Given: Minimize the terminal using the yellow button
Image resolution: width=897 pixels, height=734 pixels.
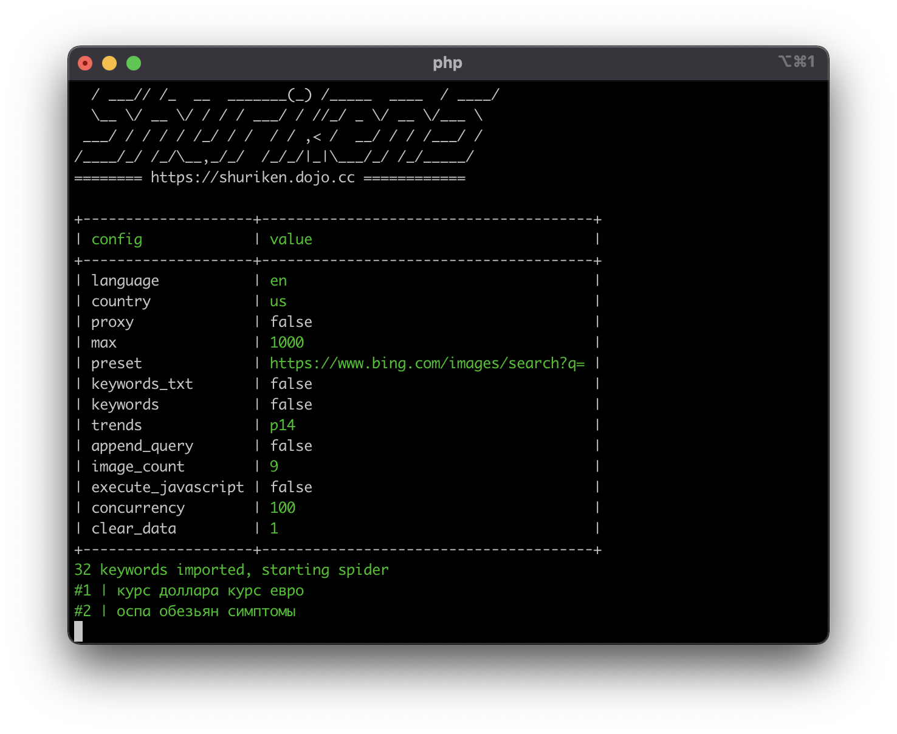Looking at the screenshot, I should [x=109, y=63].
